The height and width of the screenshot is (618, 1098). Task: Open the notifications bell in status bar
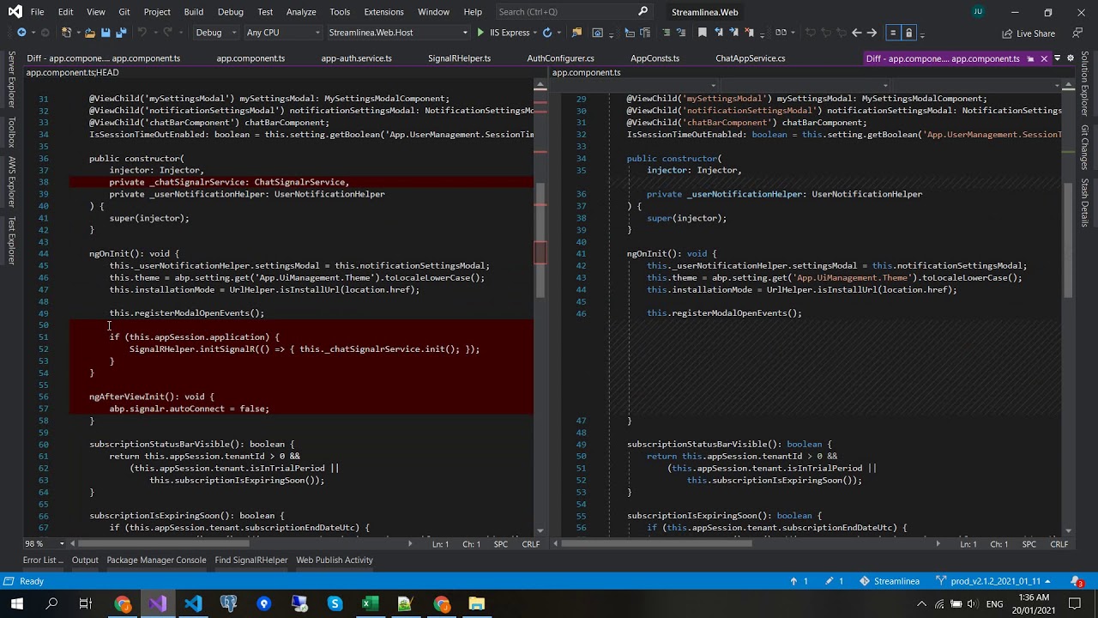1076,581
